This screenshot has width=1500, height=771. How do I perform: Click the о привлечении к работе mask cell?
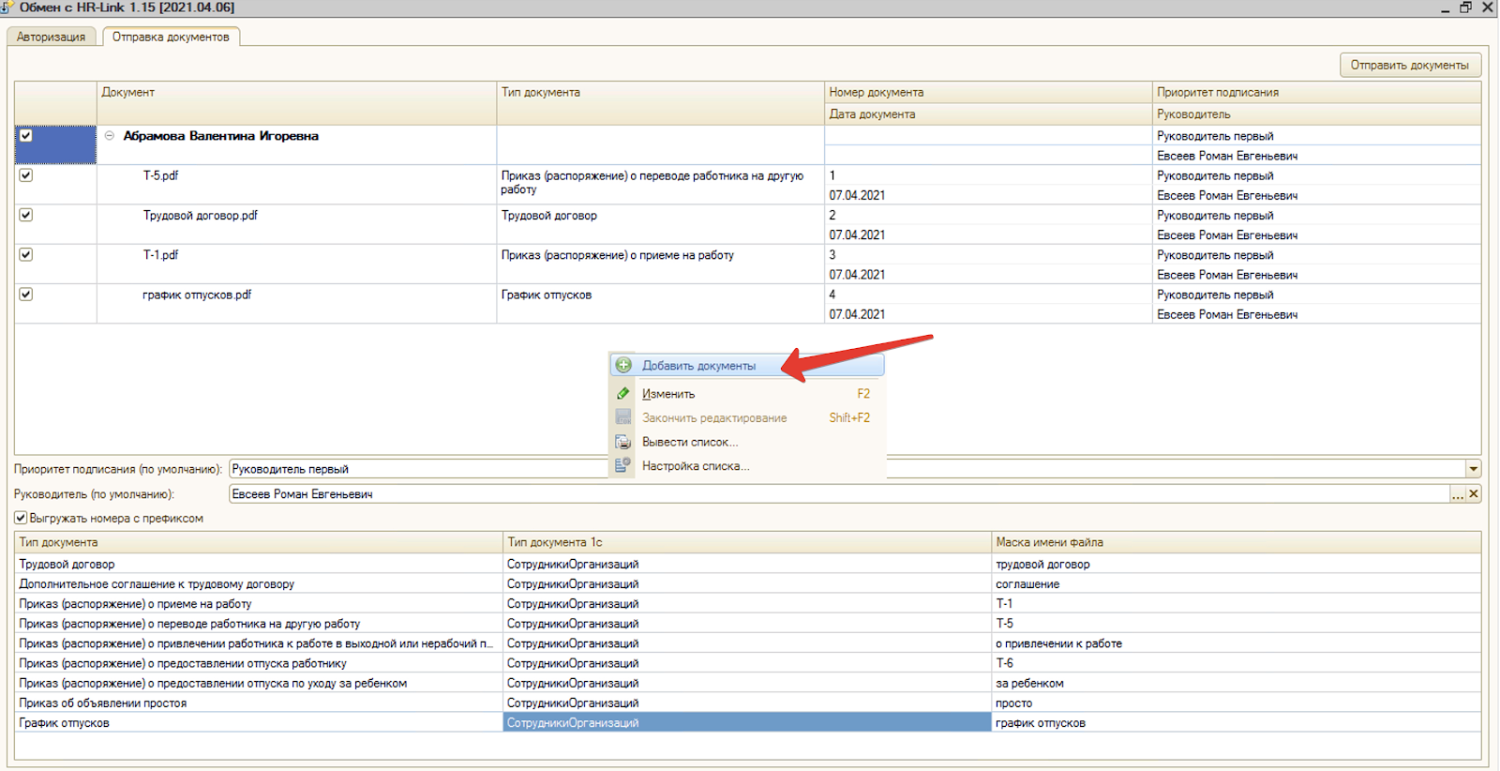[x=1237, y=643]
